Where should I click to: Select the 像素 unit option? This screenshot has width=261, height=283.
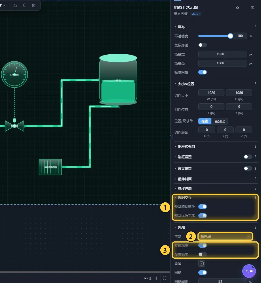(205, 121)
